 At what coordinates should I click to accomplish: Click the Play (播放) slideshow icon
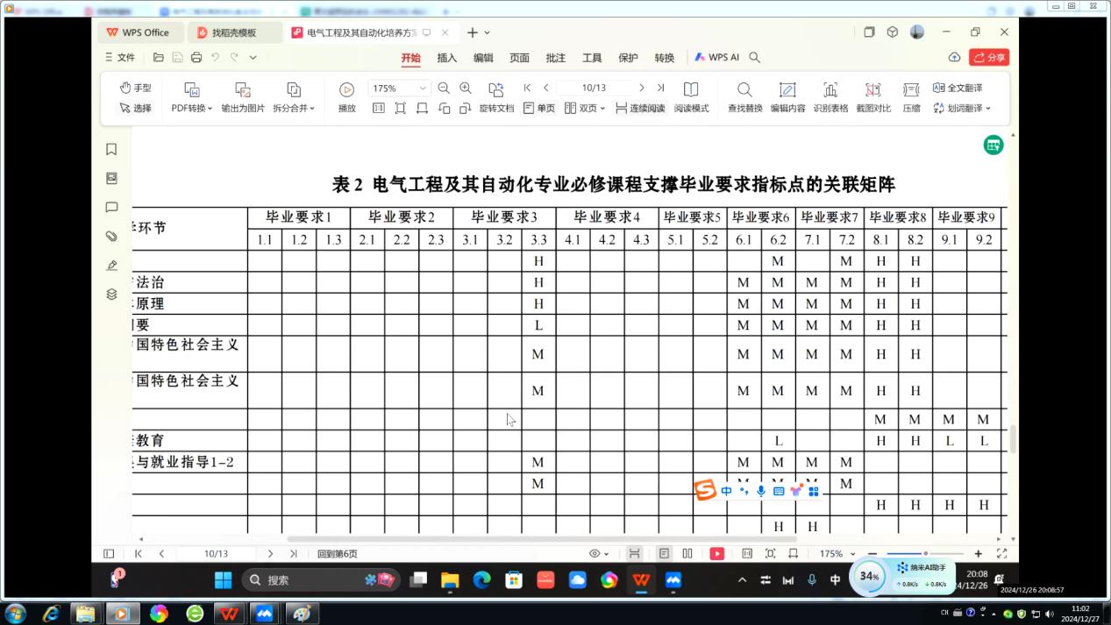point(346,89)
